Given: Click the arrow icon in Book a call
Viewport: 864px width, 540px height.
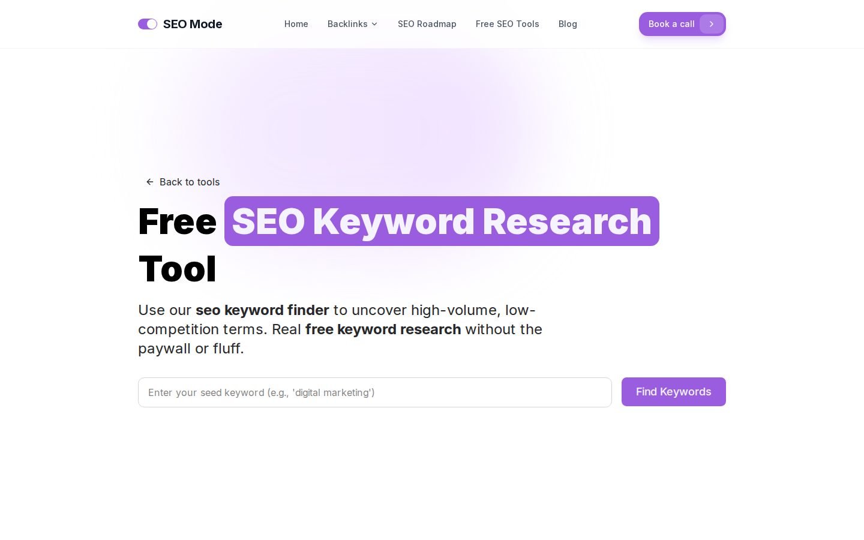Looking at the screenshot, I should pyautogui.click(x=712, y=24).
